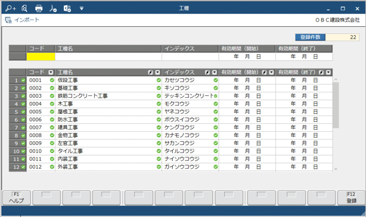Click the green status icon beside code 0001

point(52,80)
